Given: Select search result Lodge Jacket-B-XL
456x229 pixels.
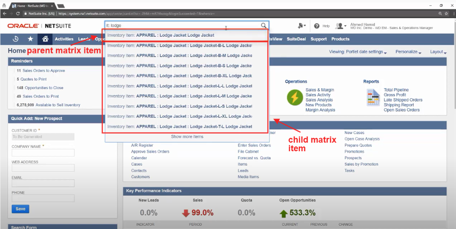Looking at the screenshot, I should coord(186,76).
